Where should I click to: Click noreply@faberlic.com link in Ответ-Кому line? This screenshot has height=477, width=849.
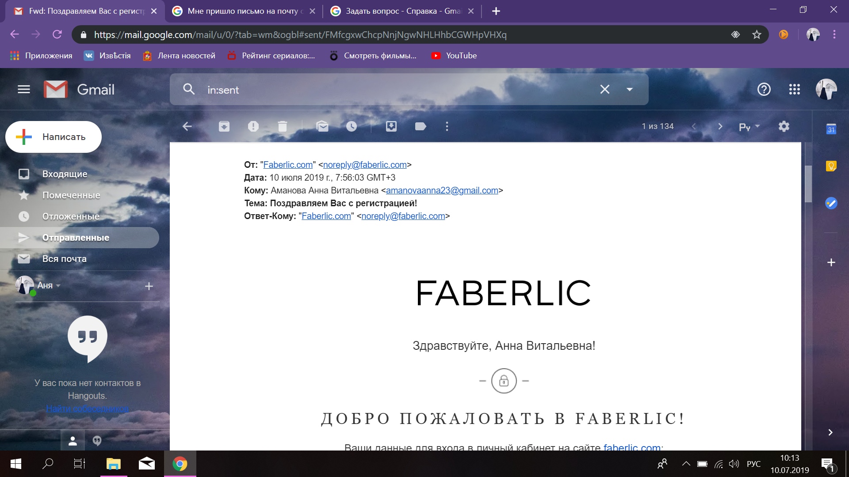[x=403, y=216]
